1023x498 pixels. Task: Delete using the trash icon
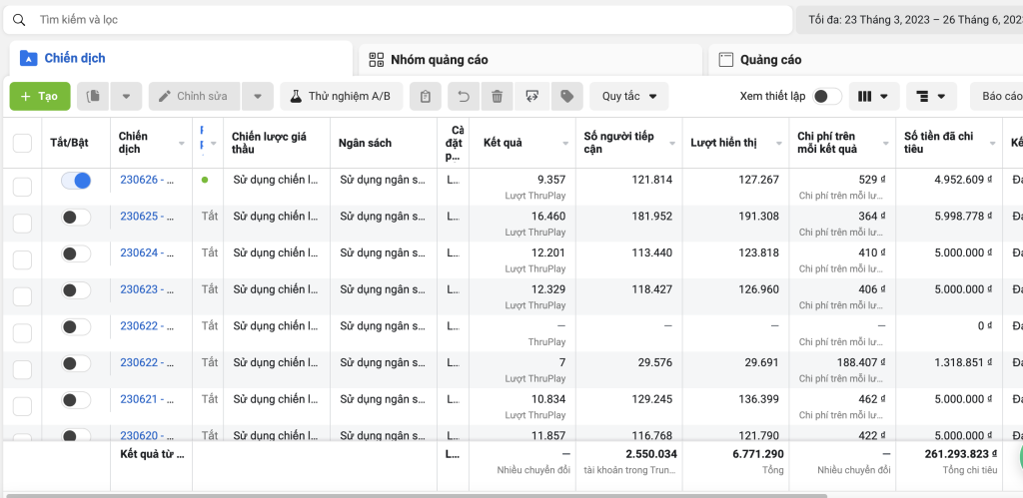pos(497,97)
